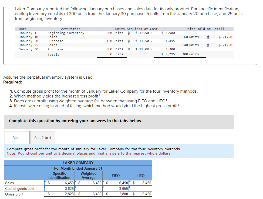The height and width of the screenshot is (199, 263).
Task: Select LIFO Gross profit cell
Action: 141,194
